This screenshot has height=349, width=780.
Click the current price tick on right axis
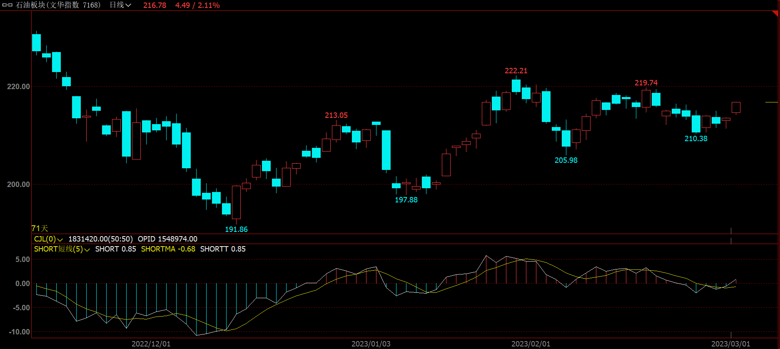(x=772, y=102)
